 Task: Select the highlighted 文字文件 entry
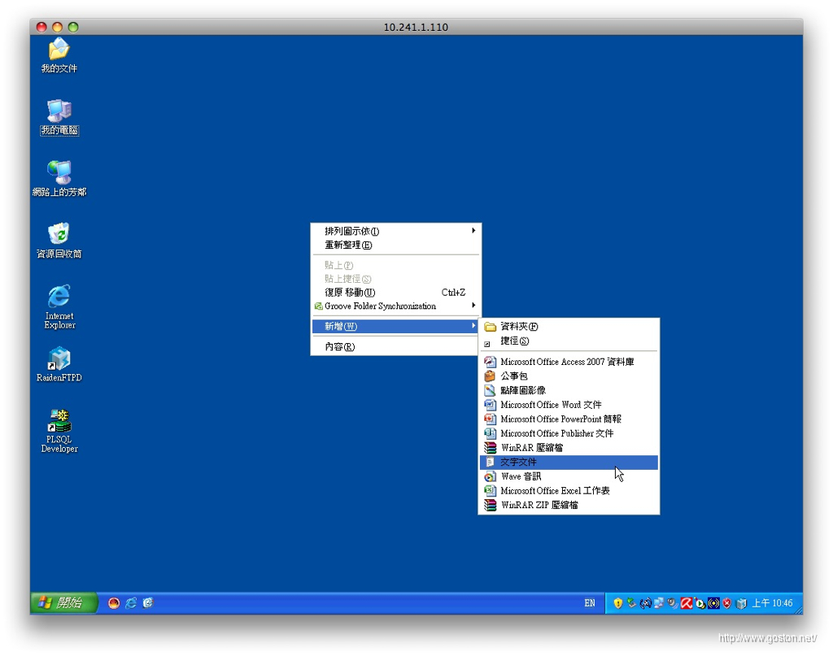[x=569, y=462]
